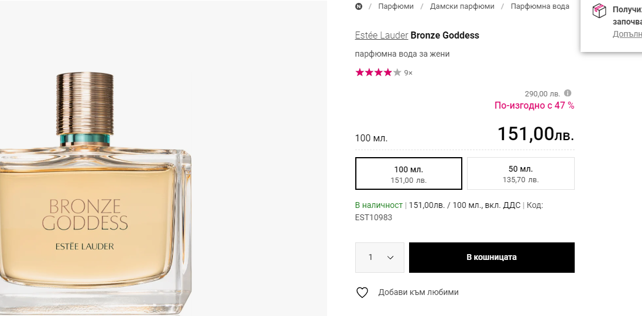Click the Допълн link in the popup
Screen dimensions: 642x316
627,34
